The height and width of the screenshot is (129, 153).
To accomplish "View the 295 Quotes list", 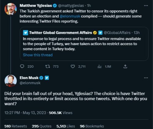I will click(42, 126).
